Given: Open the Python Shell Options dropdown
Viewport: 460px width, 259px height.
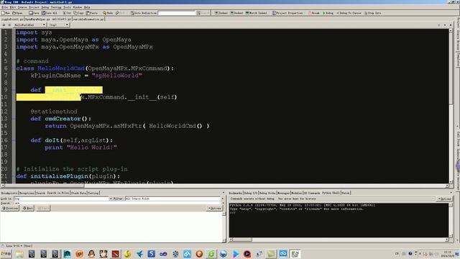Looking at the screenshot, I should pos(444,199).
